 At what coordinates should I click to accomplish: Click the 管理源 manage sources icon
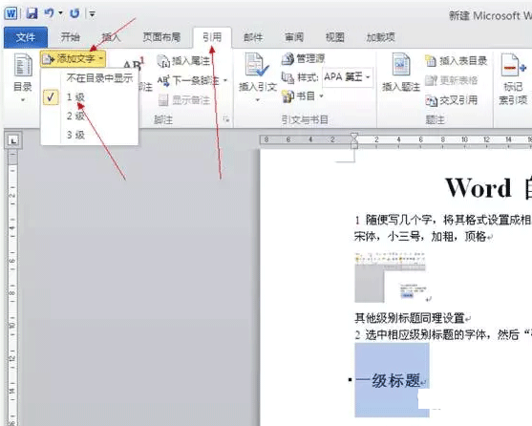click(287, 59)
